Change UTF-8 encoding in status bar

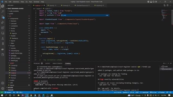[132, 92]
